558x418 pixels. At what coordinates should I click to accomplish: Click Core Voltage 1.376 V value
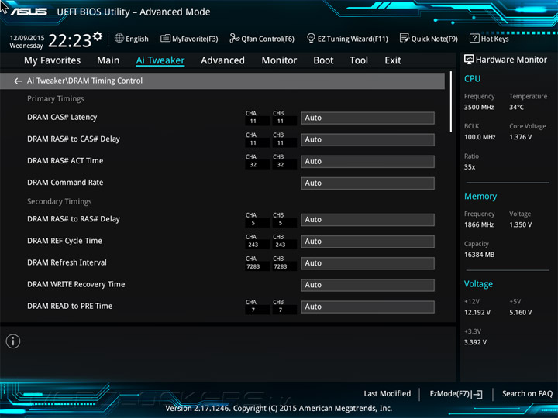point(520,137)
